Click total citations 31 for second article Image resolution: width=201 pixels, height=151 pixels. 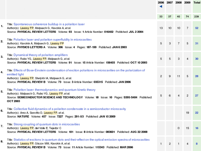tap(197, 43)
